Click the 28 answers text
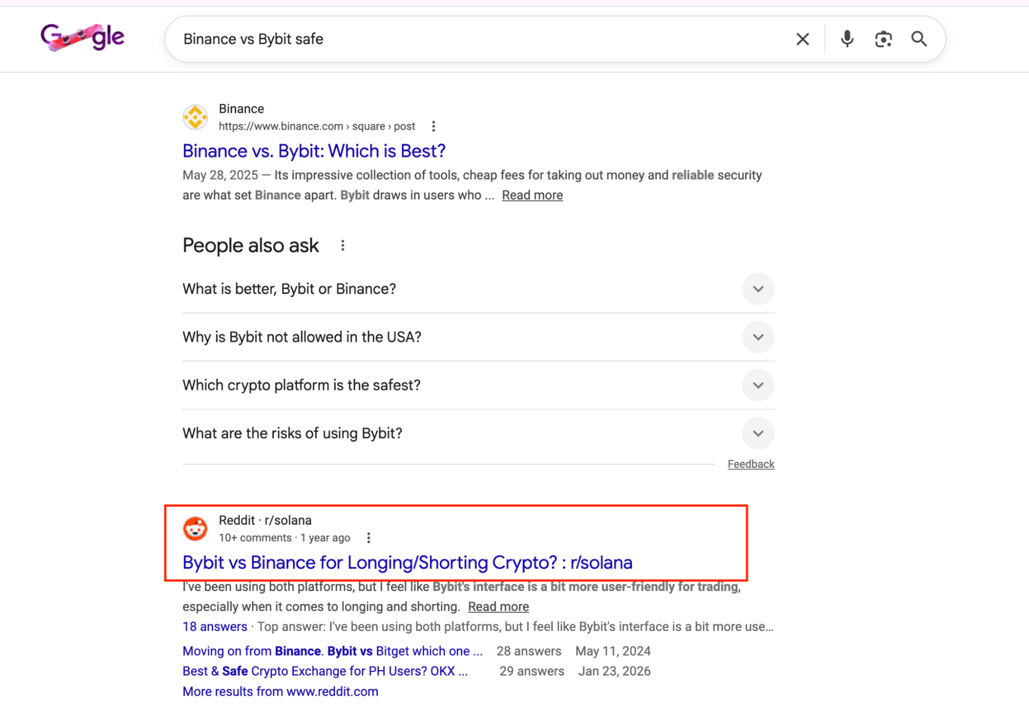The height and width of the screenshot is (708, 1029). pyautogui.click(x=528, y=651)
